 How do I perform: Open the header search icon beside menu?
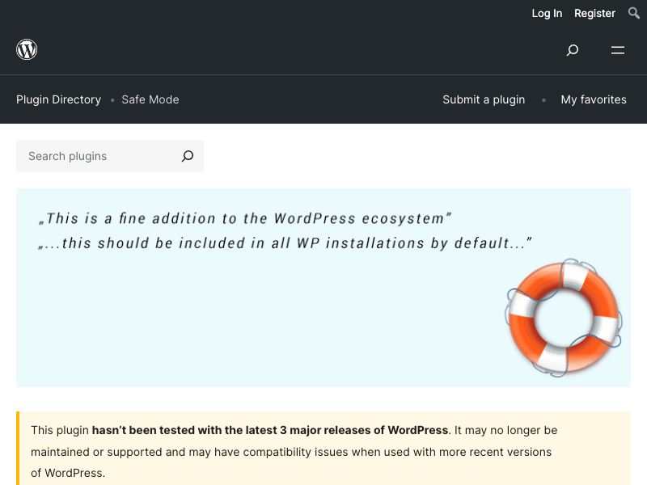click(573, 50)
